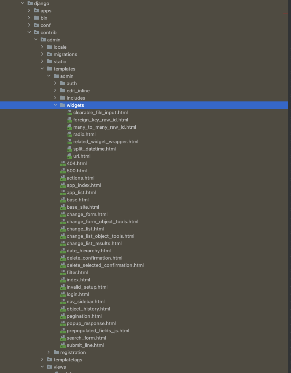Click the HTML icon of related_widget_wrapper.html

coord(69,141)
